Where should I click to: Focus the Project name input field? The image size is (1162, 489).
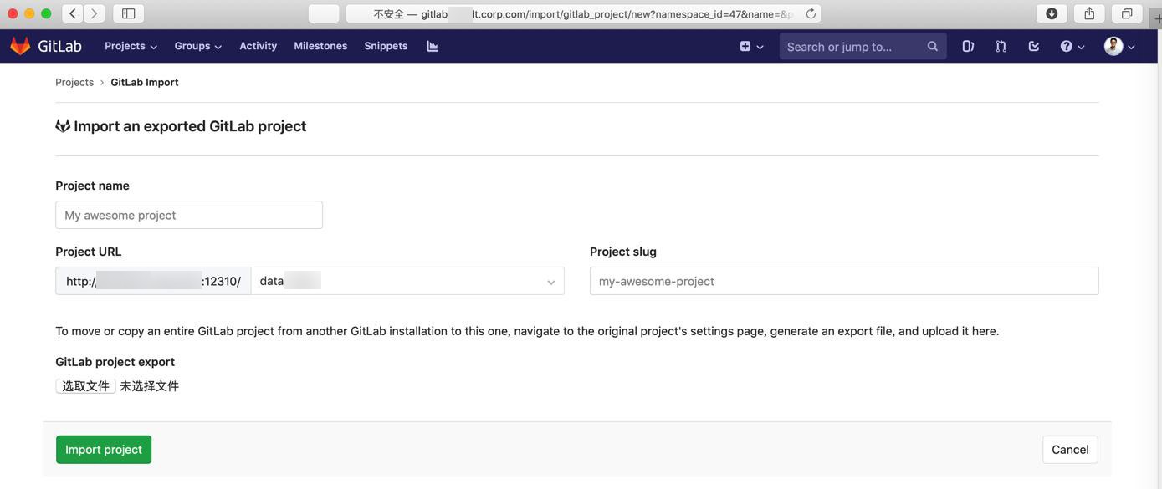[189, 215]
